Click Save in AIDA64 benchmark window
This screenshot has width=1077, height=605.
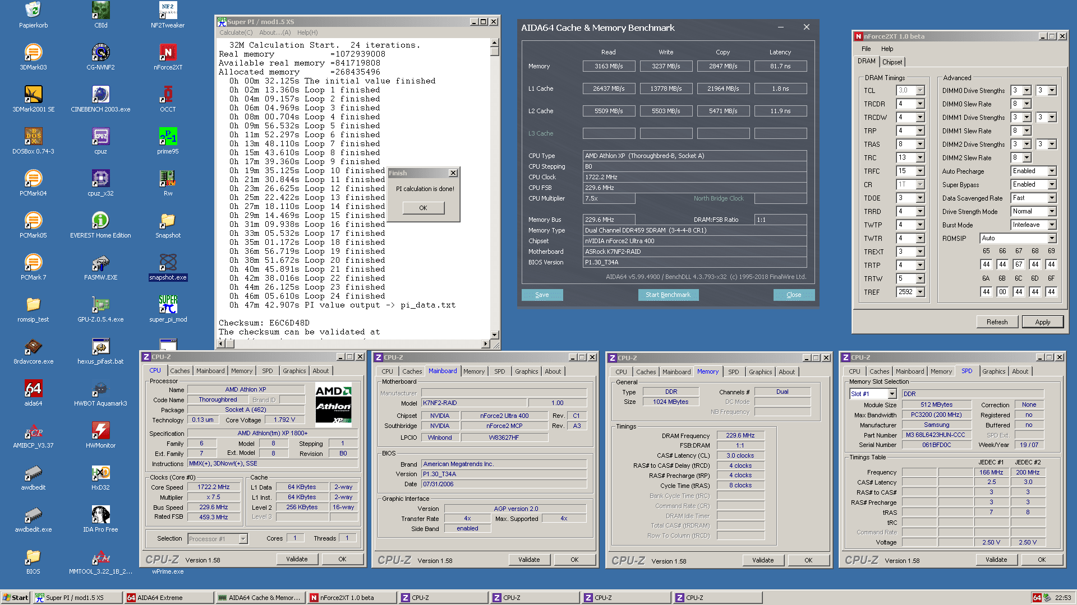(542, 295)
